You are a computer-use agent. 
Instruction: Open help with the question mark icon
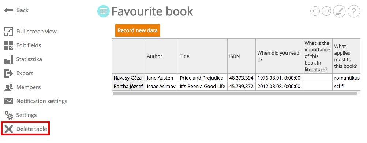point(354,11)
